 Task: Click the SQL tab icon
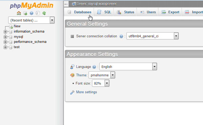coord(99,12)
